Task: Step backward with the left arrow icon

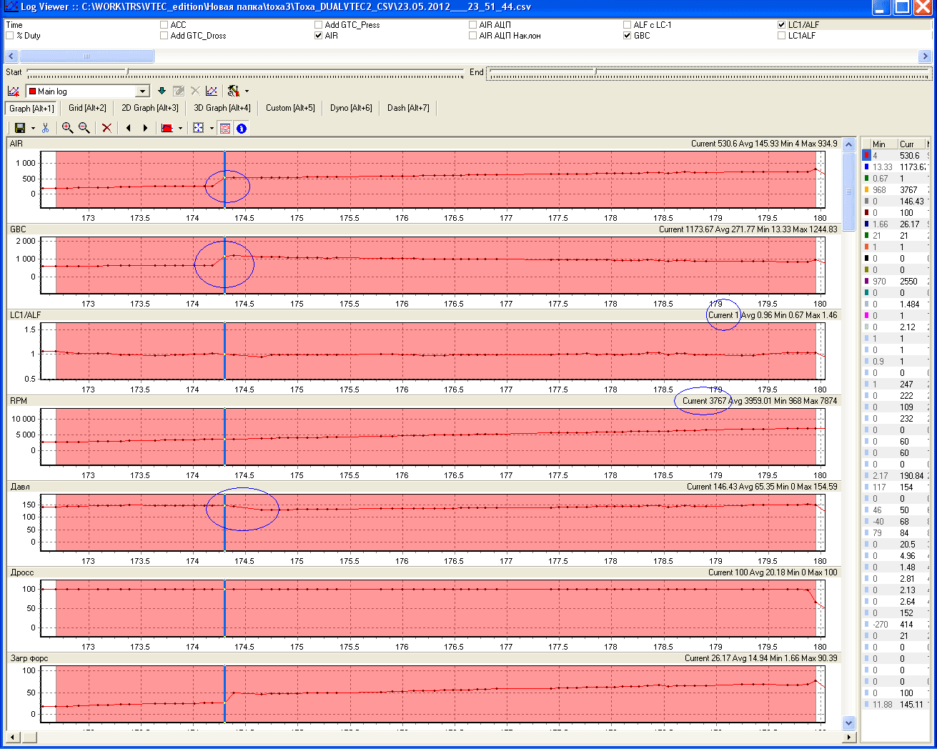Action: (x=129, y=128)
